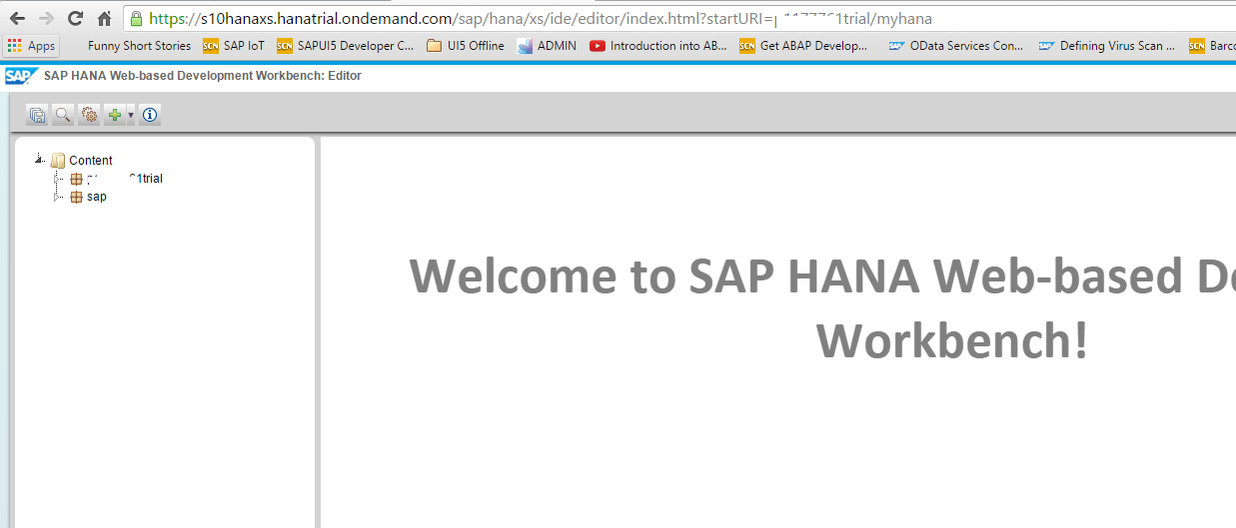Collapse the Content root node
Viewport: 1236px width, 528px height.
pyautogui.click(x=39, y=159)
